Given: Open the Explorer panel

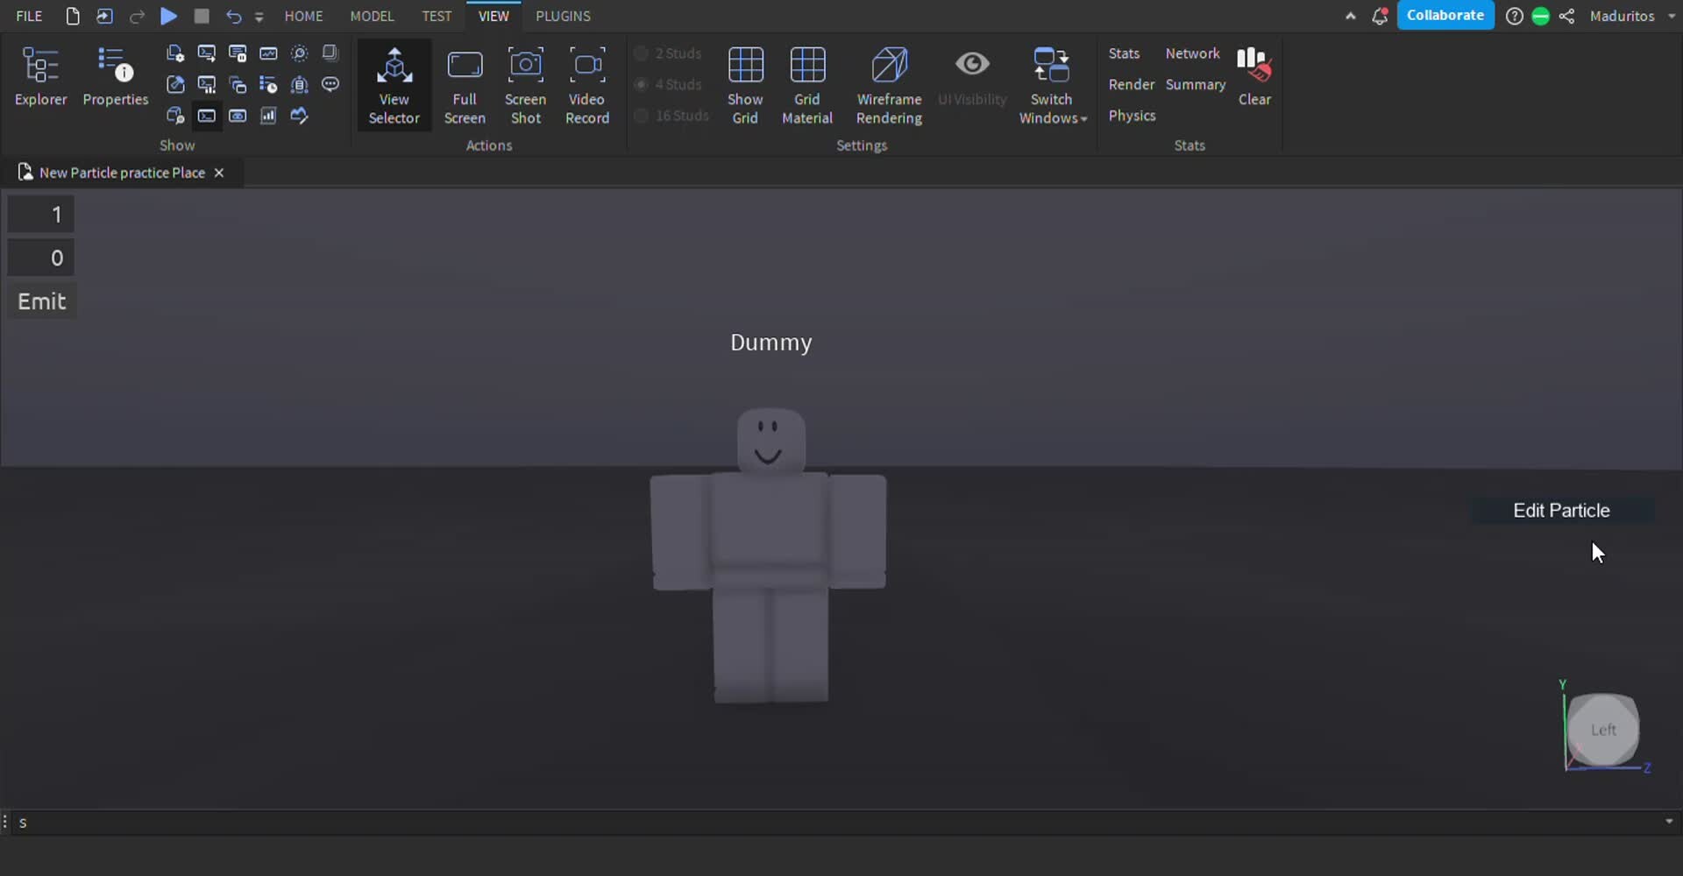Looking at the screenshot, I should [x=40, y=78].
